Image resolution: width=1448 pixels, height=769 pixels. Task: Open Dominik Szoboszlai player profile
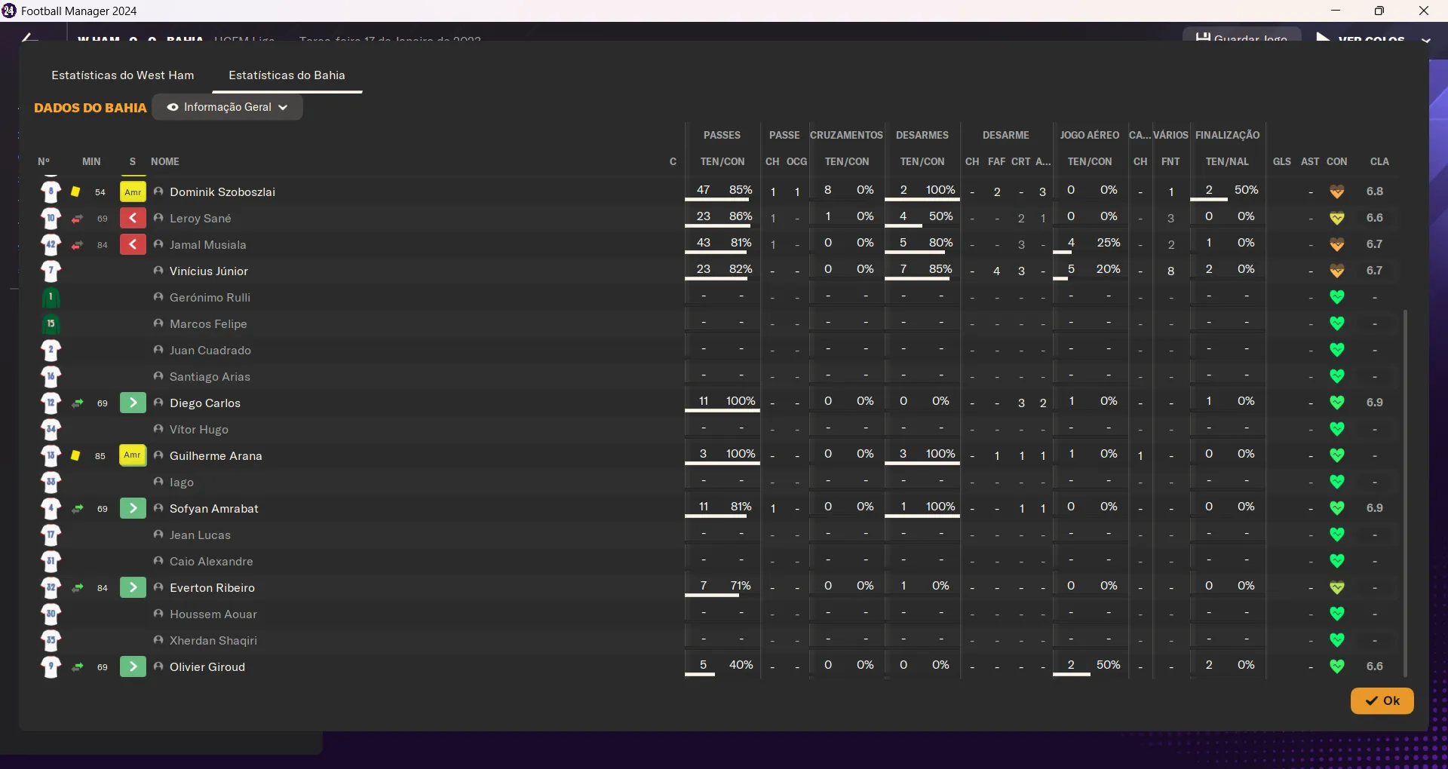click(222, 192)
